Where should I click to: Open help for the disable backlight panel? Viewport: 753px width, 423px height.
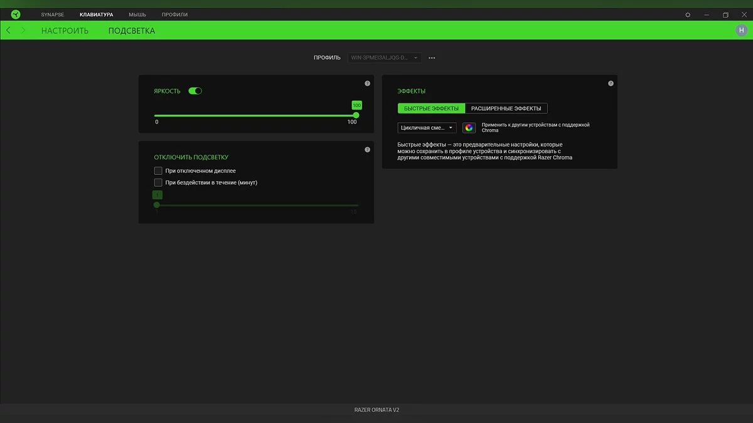(367, 150)
